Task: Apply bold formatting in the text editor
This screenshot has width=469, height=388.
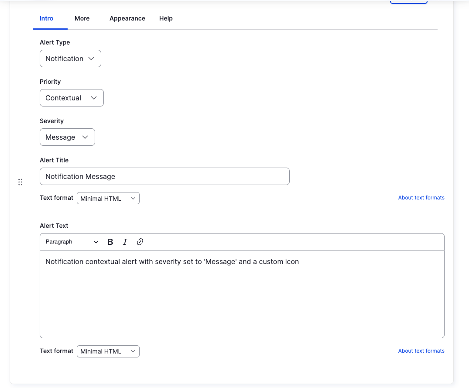Action: point(110,242)
